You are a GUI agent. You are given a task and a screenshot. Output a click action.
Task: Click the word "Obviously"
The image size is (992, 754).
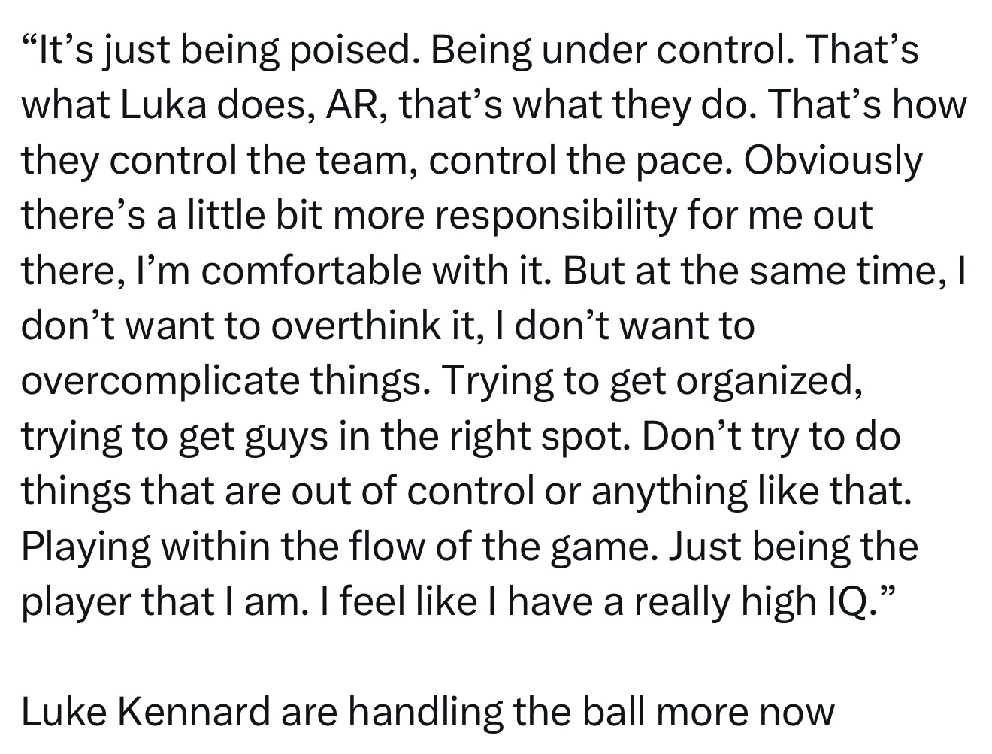[833, 162]
